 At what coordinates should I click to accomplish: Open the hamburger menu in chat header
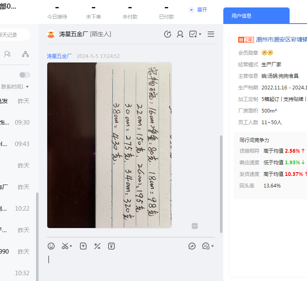(211, 34)
